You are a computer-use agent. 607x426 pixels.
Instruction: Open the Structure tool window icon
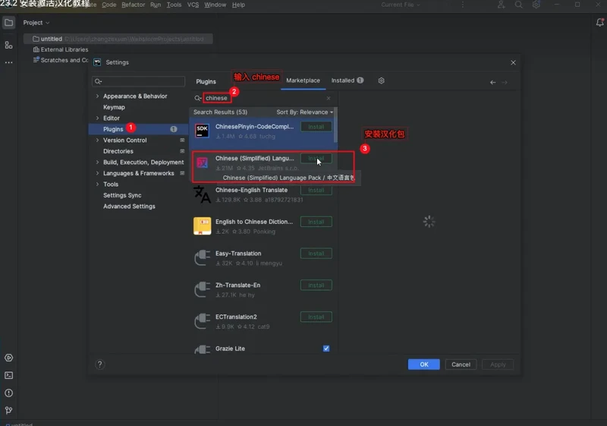[x=8, y=46]
